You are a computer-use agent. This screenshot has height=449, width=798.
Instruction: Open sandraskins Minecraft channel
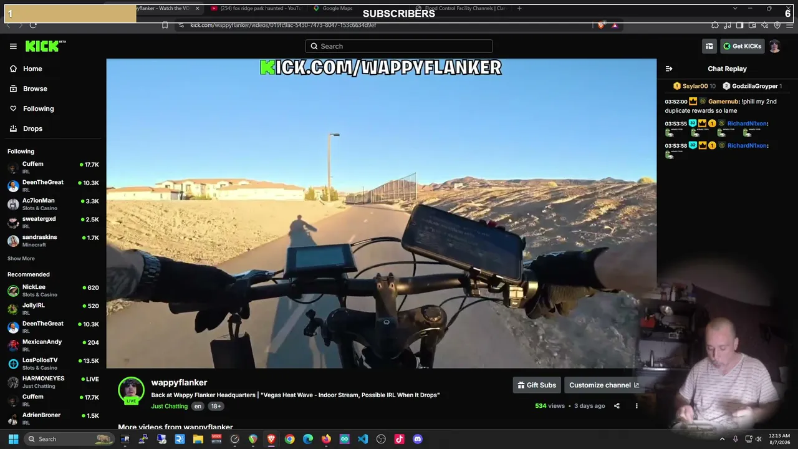[x=53, y=240]
